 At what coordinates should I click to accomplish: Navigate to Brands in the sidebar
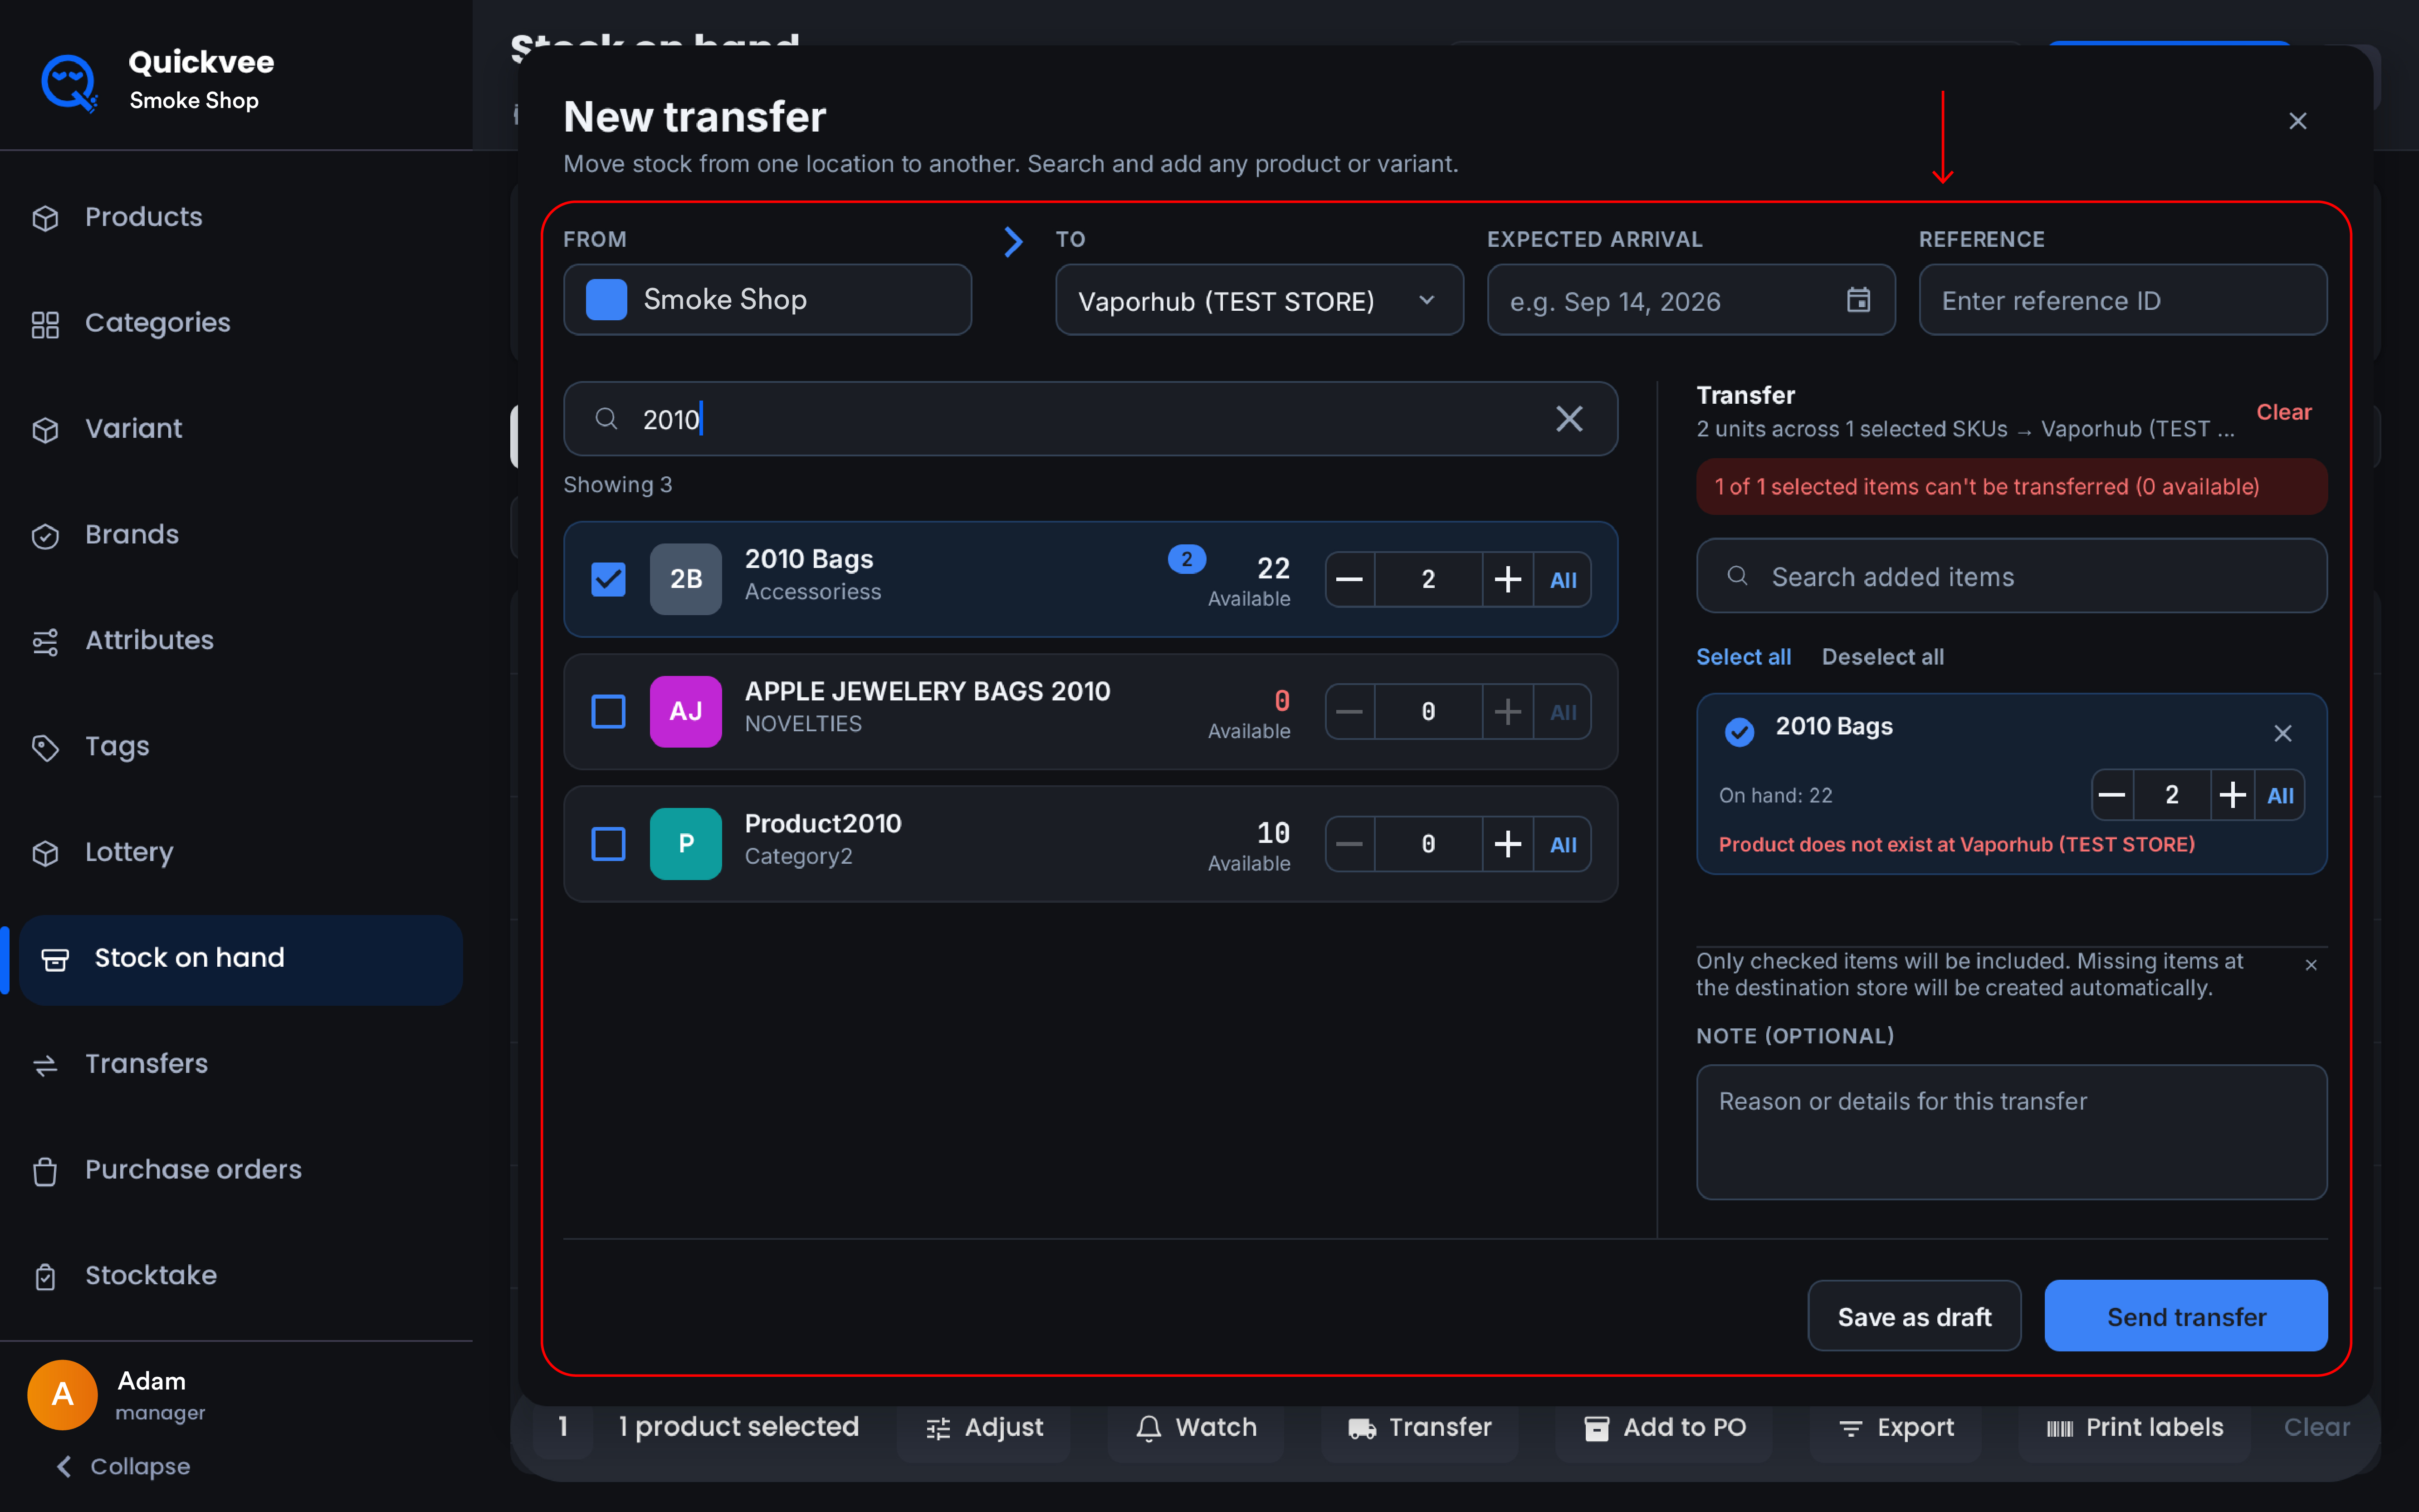[x=132, y=535]
